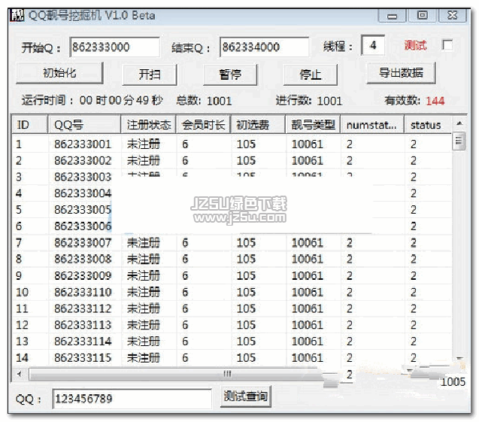Select row with QQ 862333001
The height and width of the screenshot is (422, 479).
point(232,144)
